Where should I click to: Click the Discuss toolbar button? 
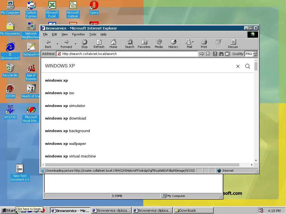[x=233, y=44]
